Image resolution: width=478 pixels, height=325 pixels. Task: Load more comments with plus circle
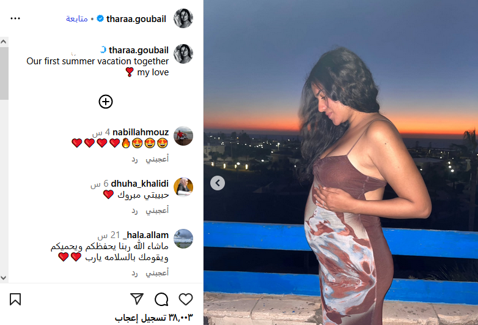click(x=106, y=102)
